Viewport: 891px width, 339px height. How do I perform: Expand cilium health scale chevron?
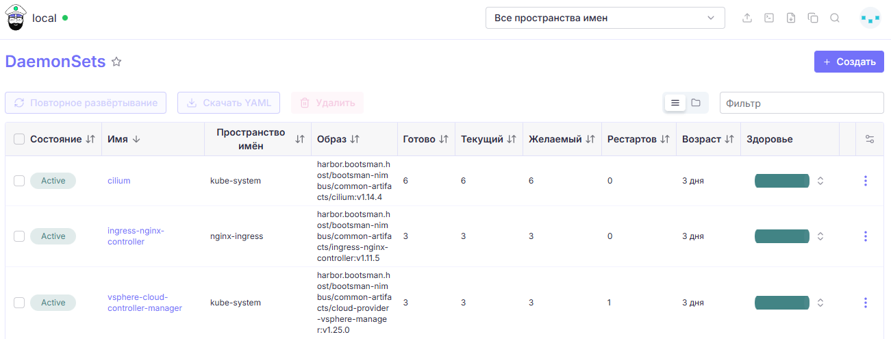(820, 181)
